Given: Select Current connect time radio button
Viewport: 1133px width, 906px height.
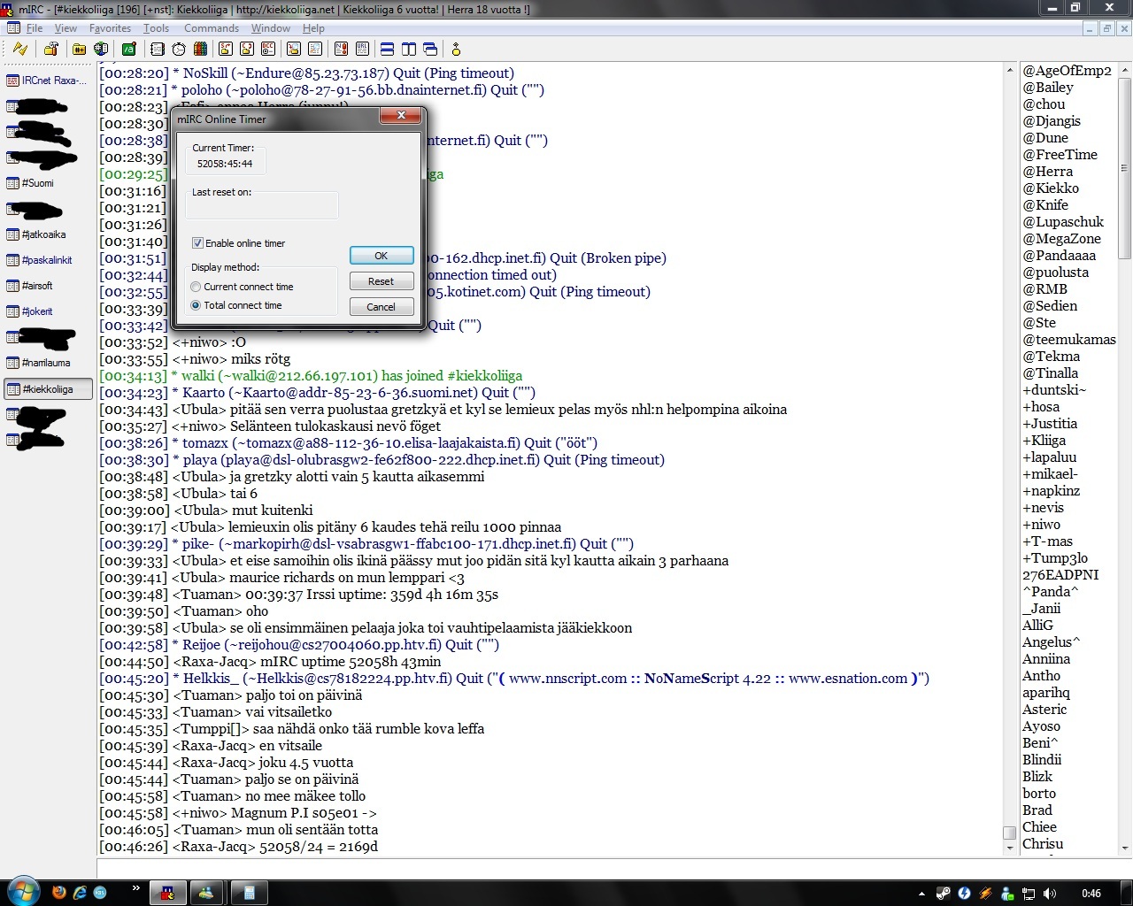Looking at the screenshot, I should [x=197, y=287].
